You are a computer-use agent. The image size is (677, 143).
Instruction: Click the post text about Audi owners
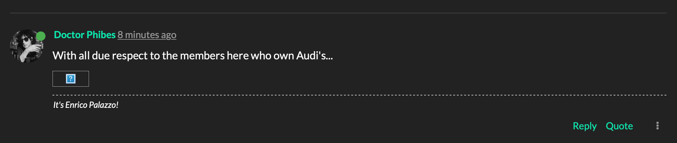coord(193,56)
